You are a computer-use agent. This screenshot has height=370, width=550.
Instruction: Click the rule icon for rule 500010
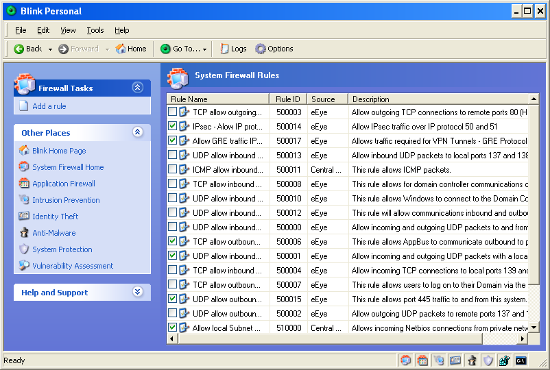(x=184, y=198)
